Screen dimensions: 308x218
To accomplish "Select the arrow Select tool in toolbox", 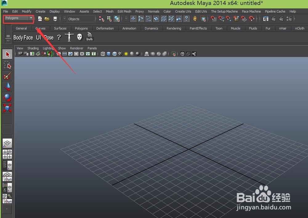I will 7,55.
